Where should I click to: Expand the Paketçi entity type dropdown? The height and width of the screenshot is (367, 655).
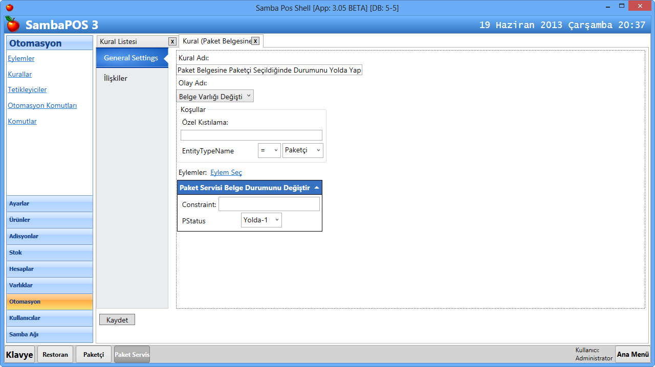tap(303, 150)
